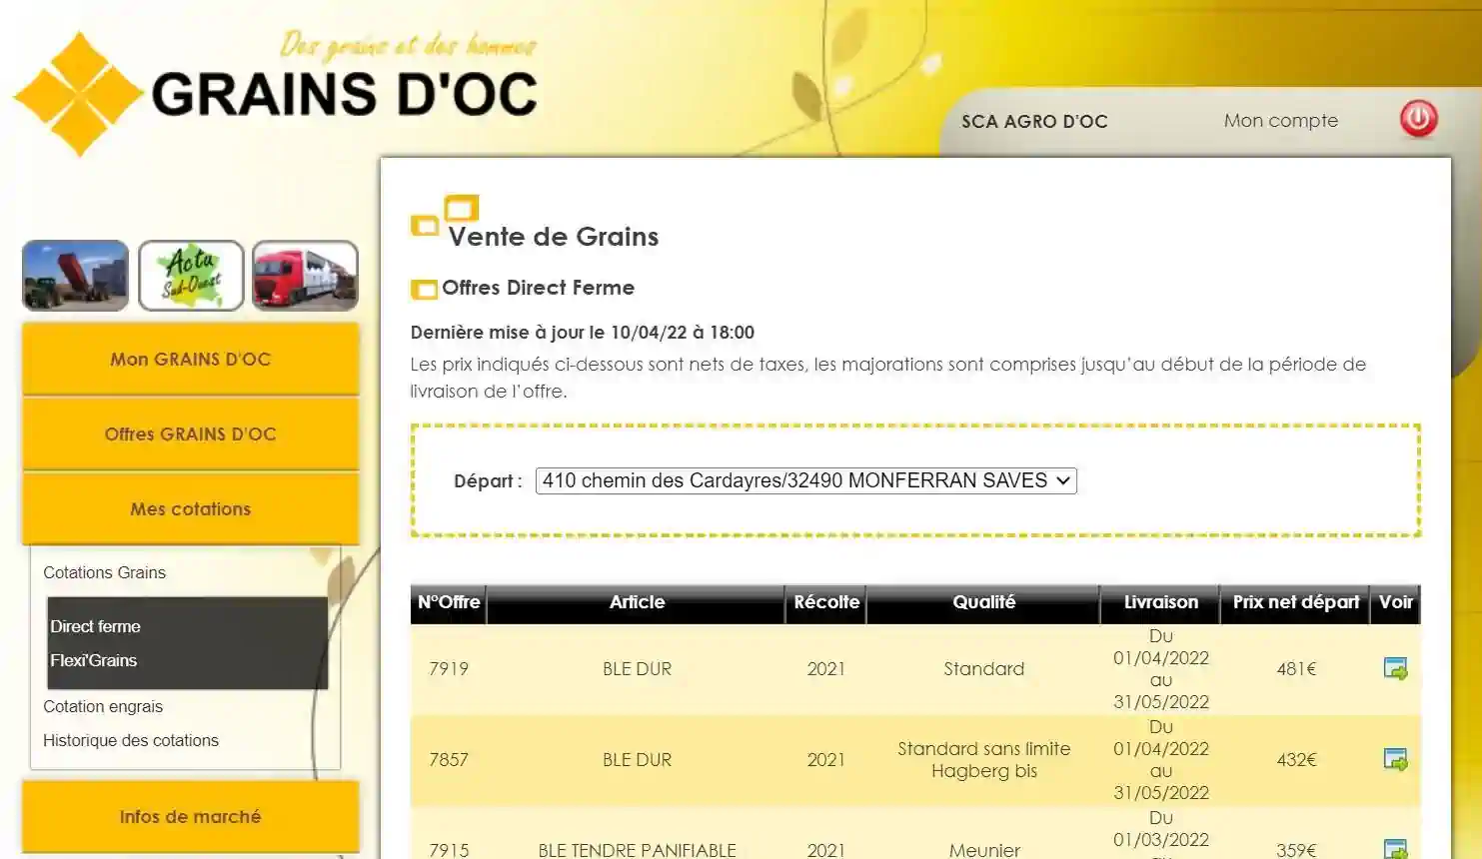Open the tractor trailer thumbnail icon
Screen dimensions: 1482x859
[76, 276]
